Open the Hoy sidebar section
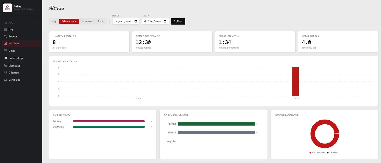Screen dimensions: 381x163 pos(21,29)
